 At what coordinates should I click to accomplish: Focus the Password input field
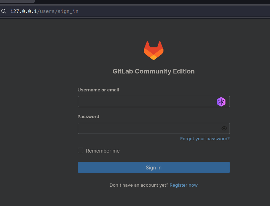tap(148, 128)
